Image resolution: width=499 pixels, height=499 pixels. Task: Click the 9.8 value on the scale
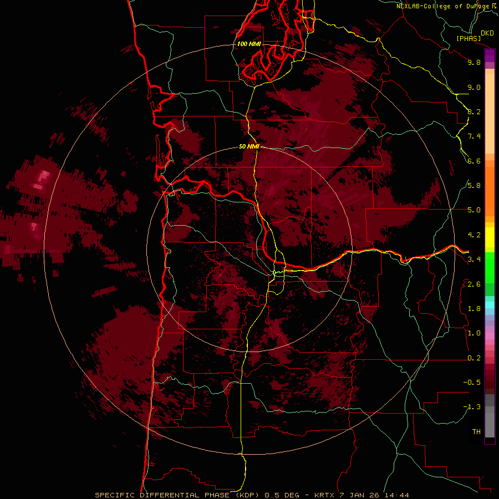(474, 62)
